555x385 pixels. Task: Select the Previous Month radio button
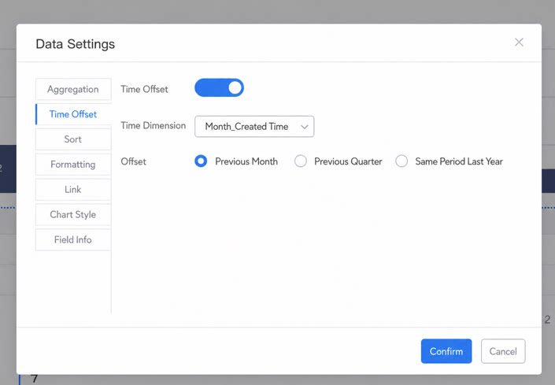pyautogui.click(x=201, y=161)
